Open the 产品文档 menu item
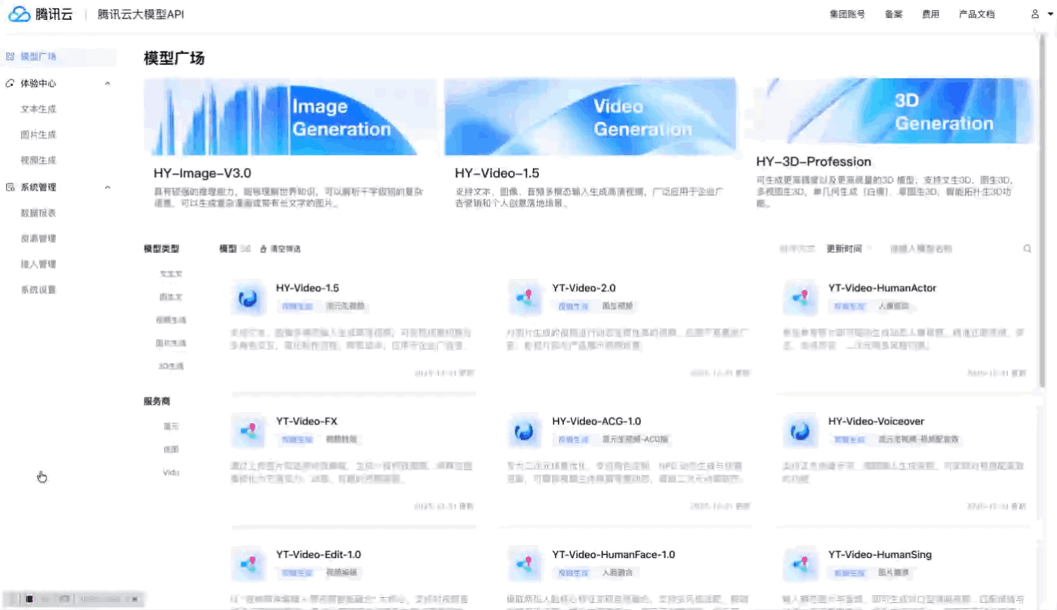The image size is (1057, 610). pyautogui.click(x=976, y=13)
